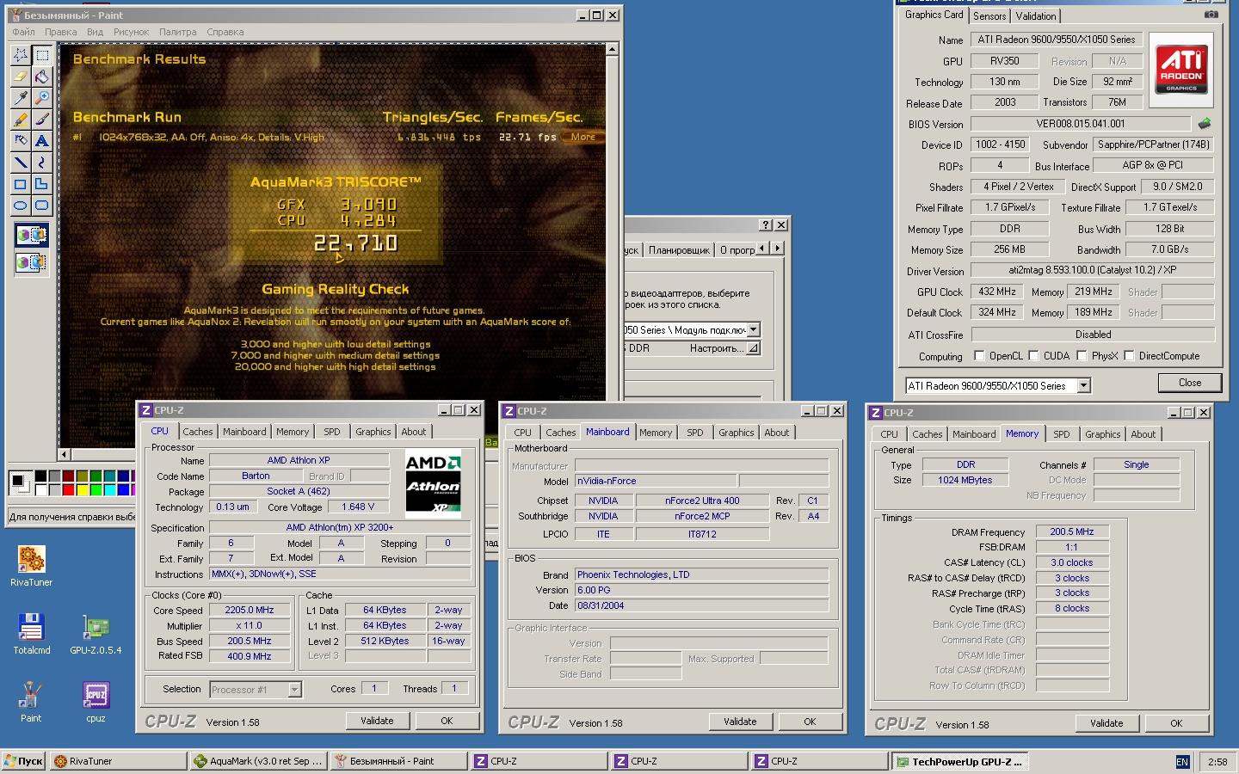This screenshot has height=774, width=1239.
Task: Click Paint's vertical scrollbar up arrow
Action: coord(612,49)
